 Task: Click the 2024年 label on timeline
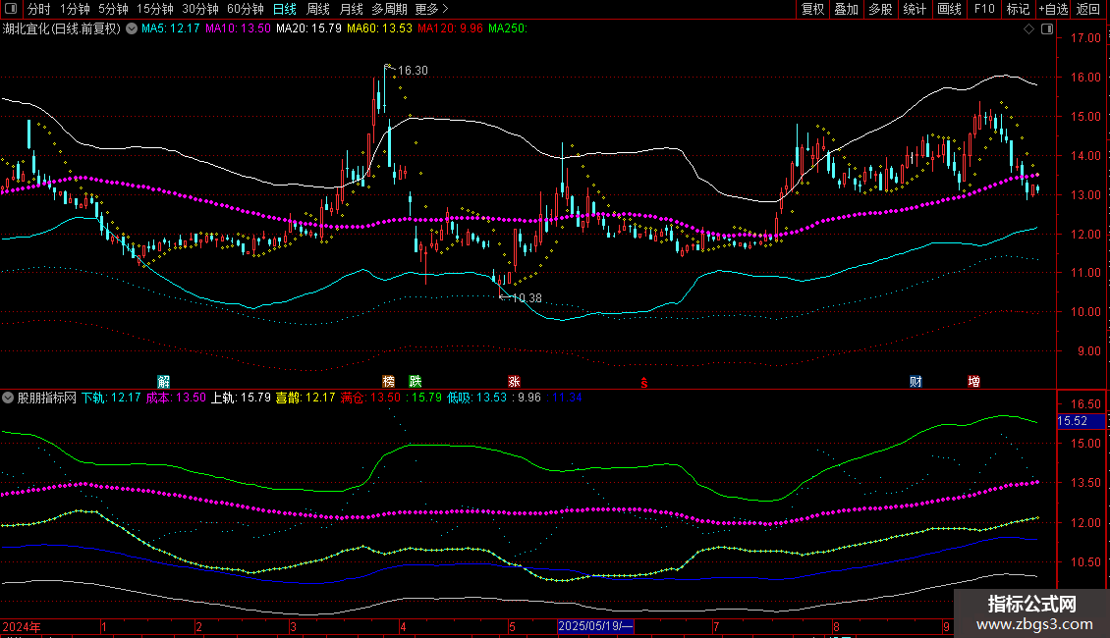(x=22, y=626)
